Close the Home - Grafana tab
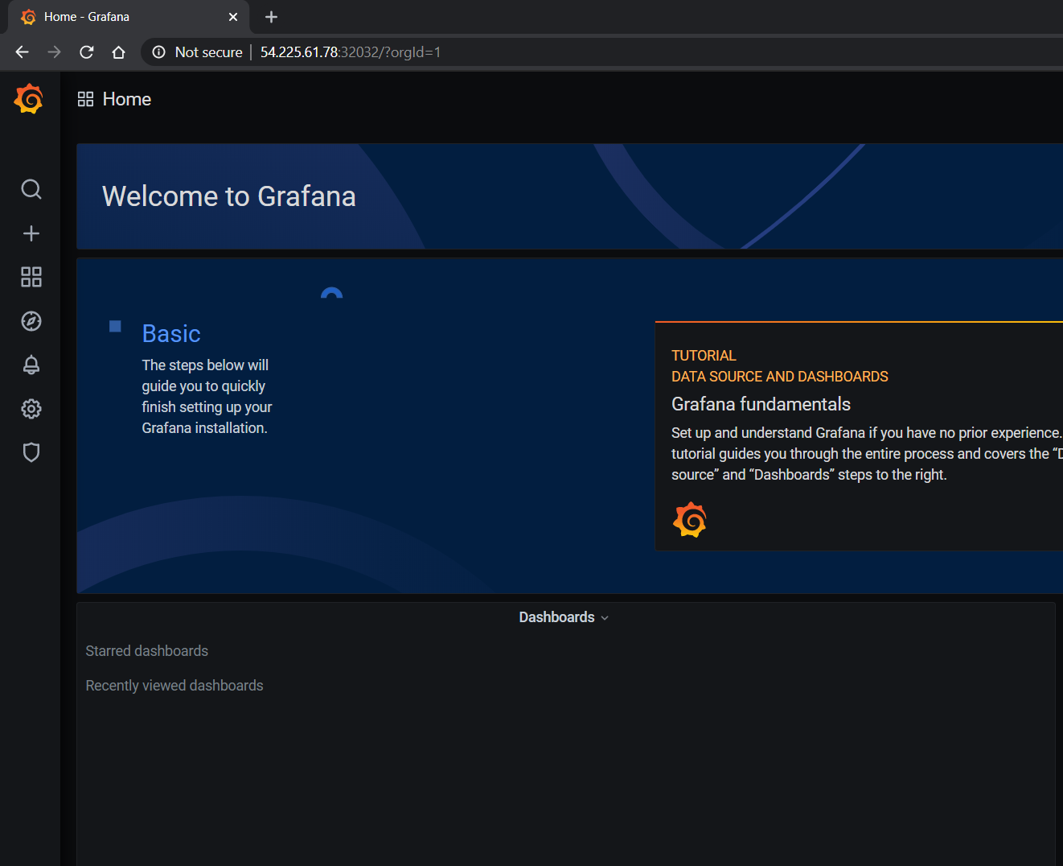This screenshot has height=866, width=1063. (x=233, y=17)
